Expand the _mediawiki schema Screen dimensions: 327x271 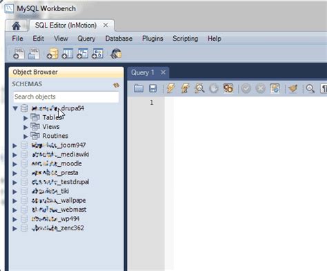14,154
